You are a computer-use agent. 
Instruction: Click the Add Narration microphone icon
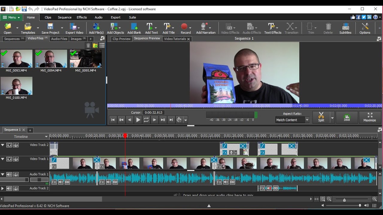(205, 27)
